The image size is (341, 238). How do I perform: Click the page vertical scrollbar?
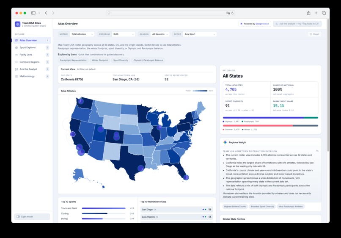point(328,86)
